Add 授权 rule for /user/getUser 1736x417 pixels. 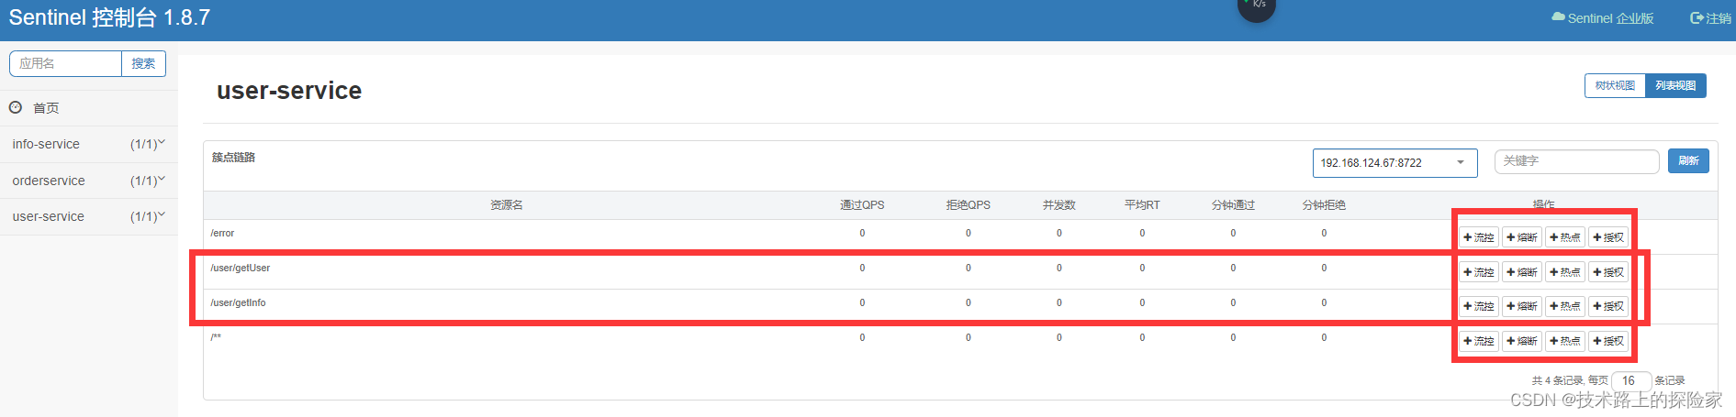(1608, 272)
